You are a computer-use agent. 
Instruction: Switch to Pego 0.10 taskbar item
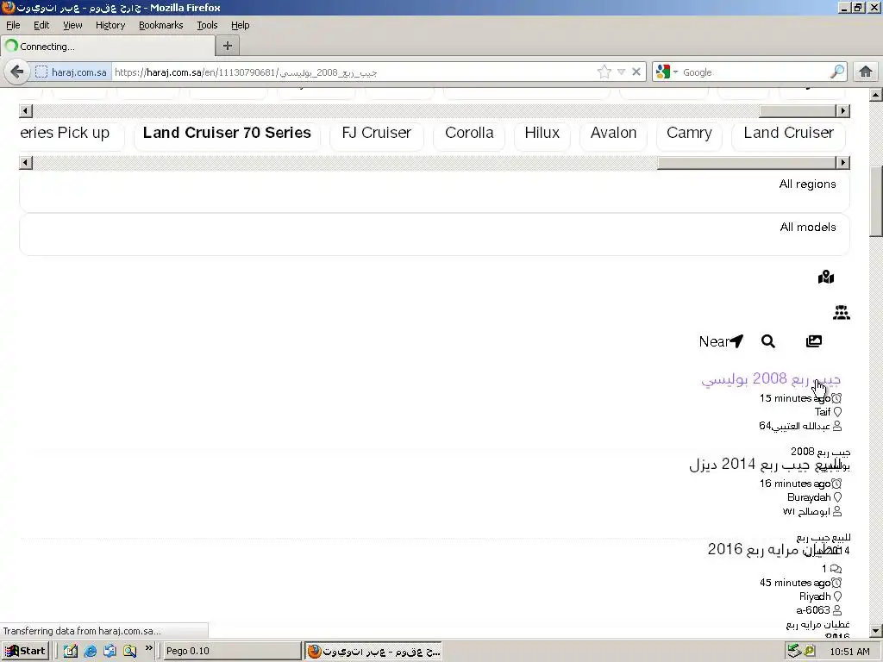pos(231,651)
